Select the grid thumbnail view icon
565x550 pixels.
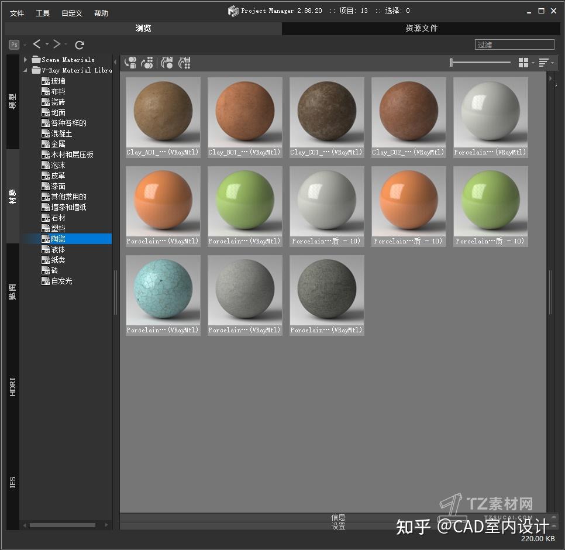pyautogui.click(x=522, y=63)
